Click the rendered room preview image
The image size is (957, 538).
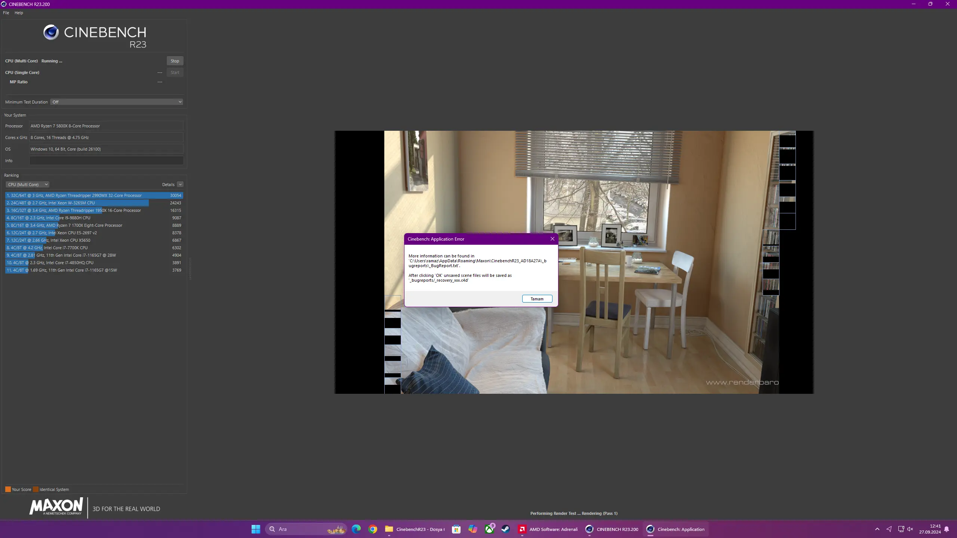(x=574, y=262)
